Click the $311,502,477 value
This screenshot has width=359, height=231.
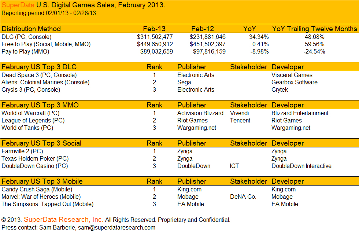click(155, 37)
